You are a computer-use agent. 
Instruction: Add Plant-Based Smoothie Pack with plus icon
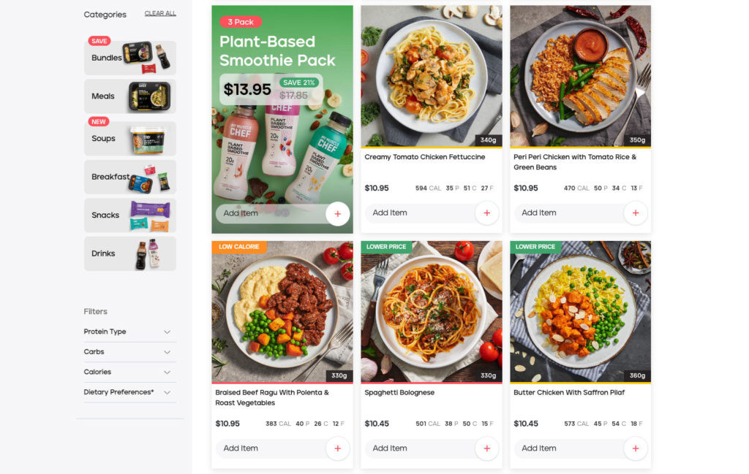pyautogui.click(x=338, y=214)
